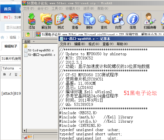This screenshot has width=164, height=140.
Task: Select the parent folder '..' entry
Action: [x=27, y=46]
